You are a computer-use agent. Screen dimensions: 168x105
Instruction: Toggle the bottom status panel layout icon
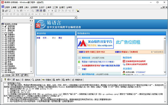coord(41,11)
